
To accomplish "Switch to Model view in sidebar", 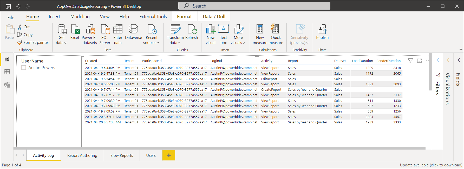I will pyautogui.click(x=7, y=85).
